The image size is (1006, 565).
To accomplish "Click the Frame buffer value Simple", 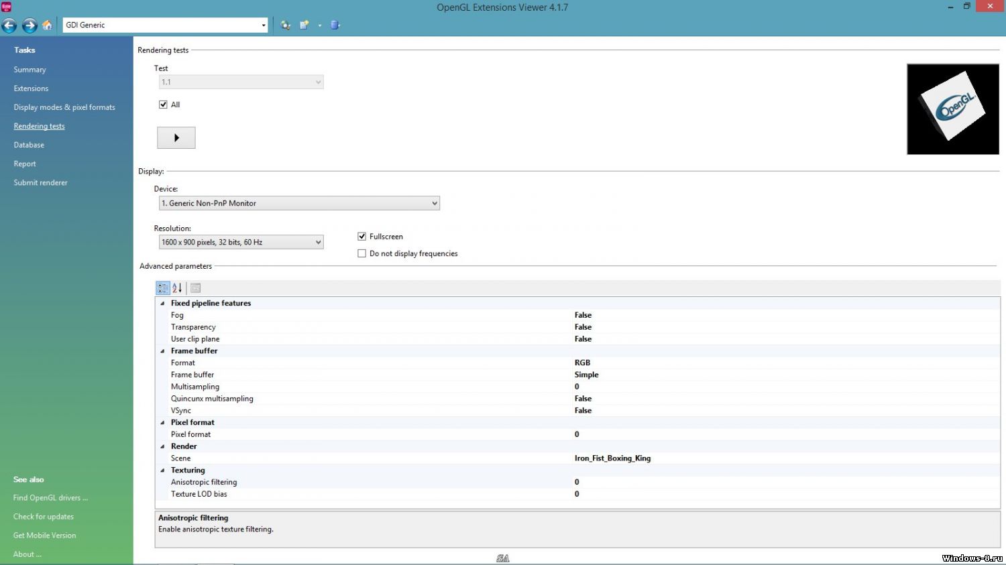I will [x=586, y=375].
